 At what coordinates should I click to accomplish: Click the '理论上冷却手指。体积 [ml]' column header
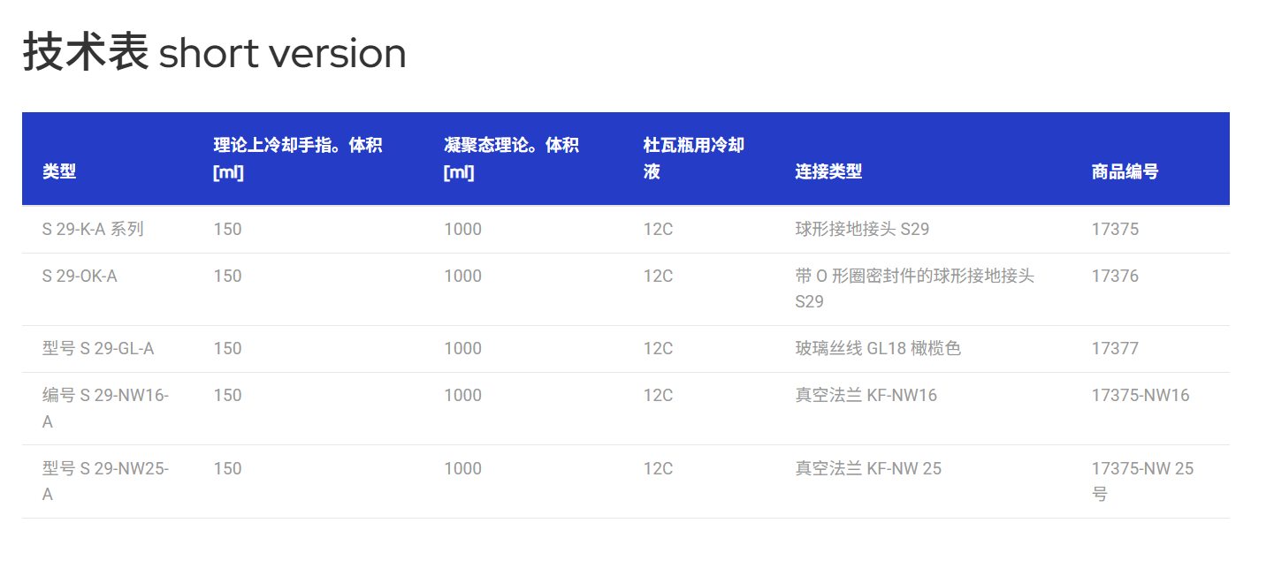pos(297,158)
